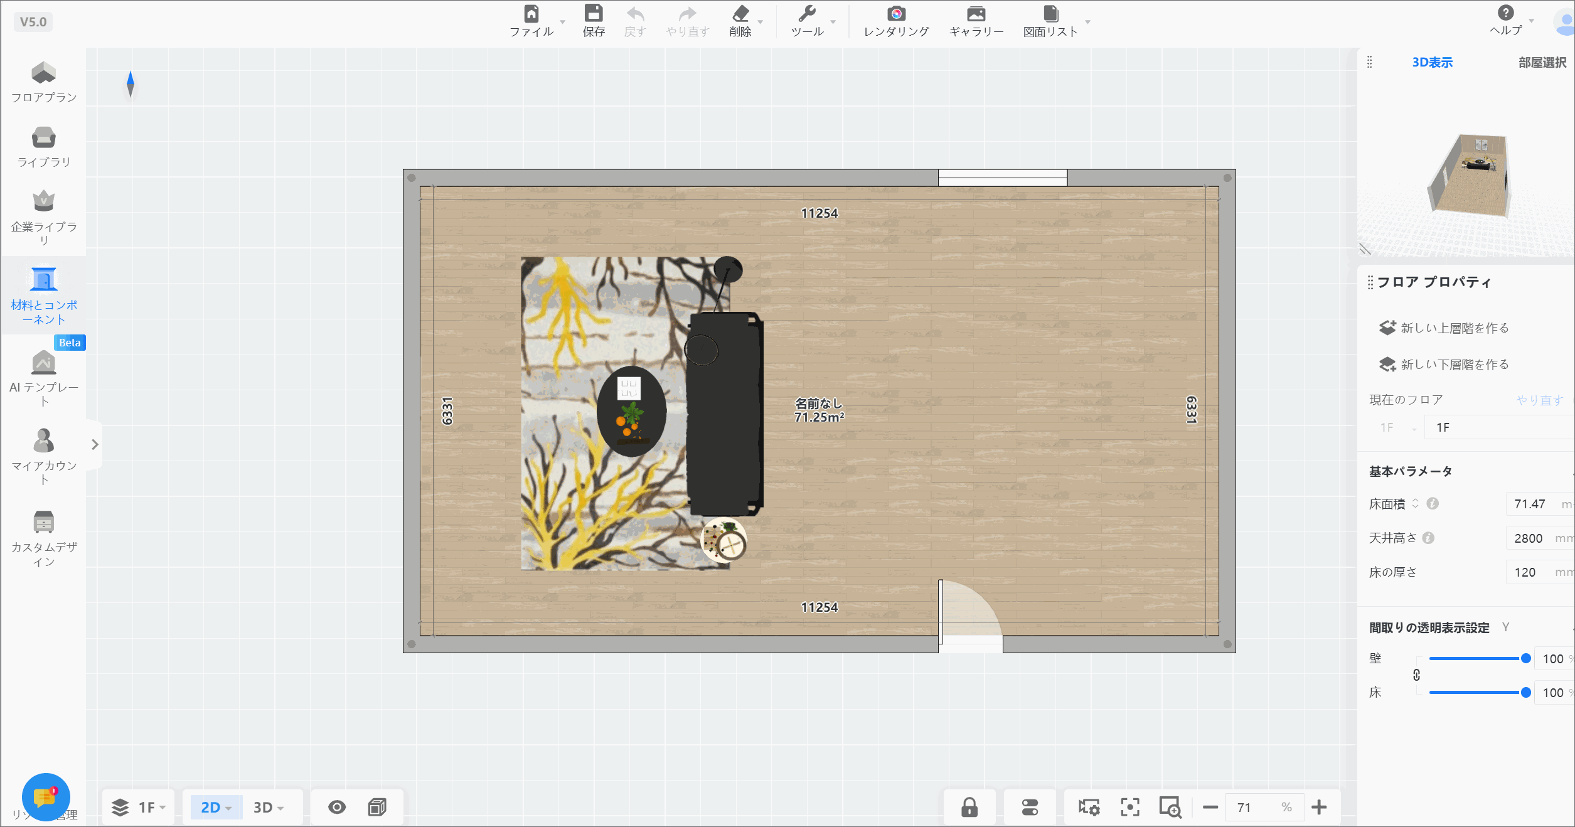
Task: Open the 2D view dropdown
Action: click(216, 807)
